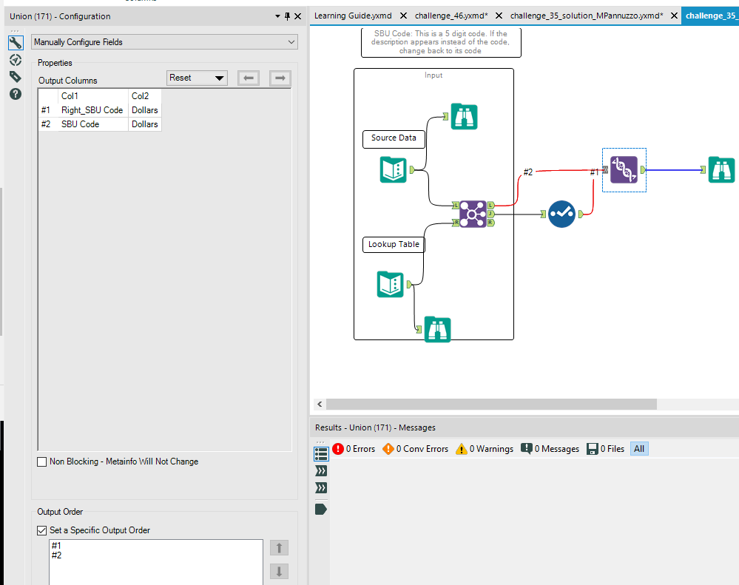Uncheck Set a Specific Output Order

41,530
